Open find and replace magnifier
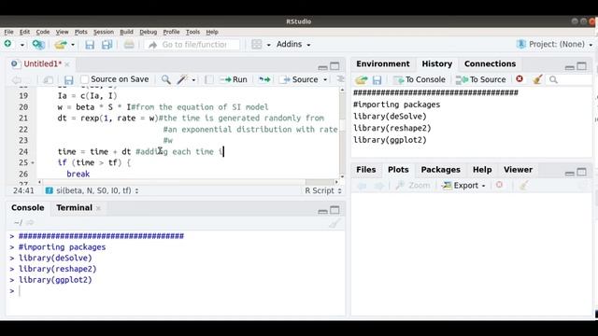The image size is (598, 336). click(x=166, y=79)
